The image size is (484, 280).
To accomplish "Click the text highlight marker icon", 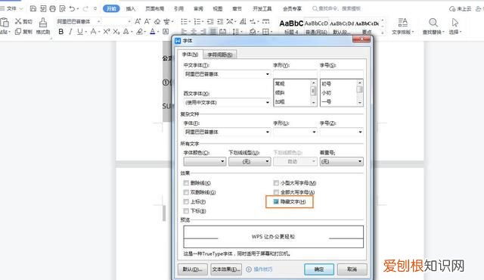I will pyautogui.click(x=140, y=32).
